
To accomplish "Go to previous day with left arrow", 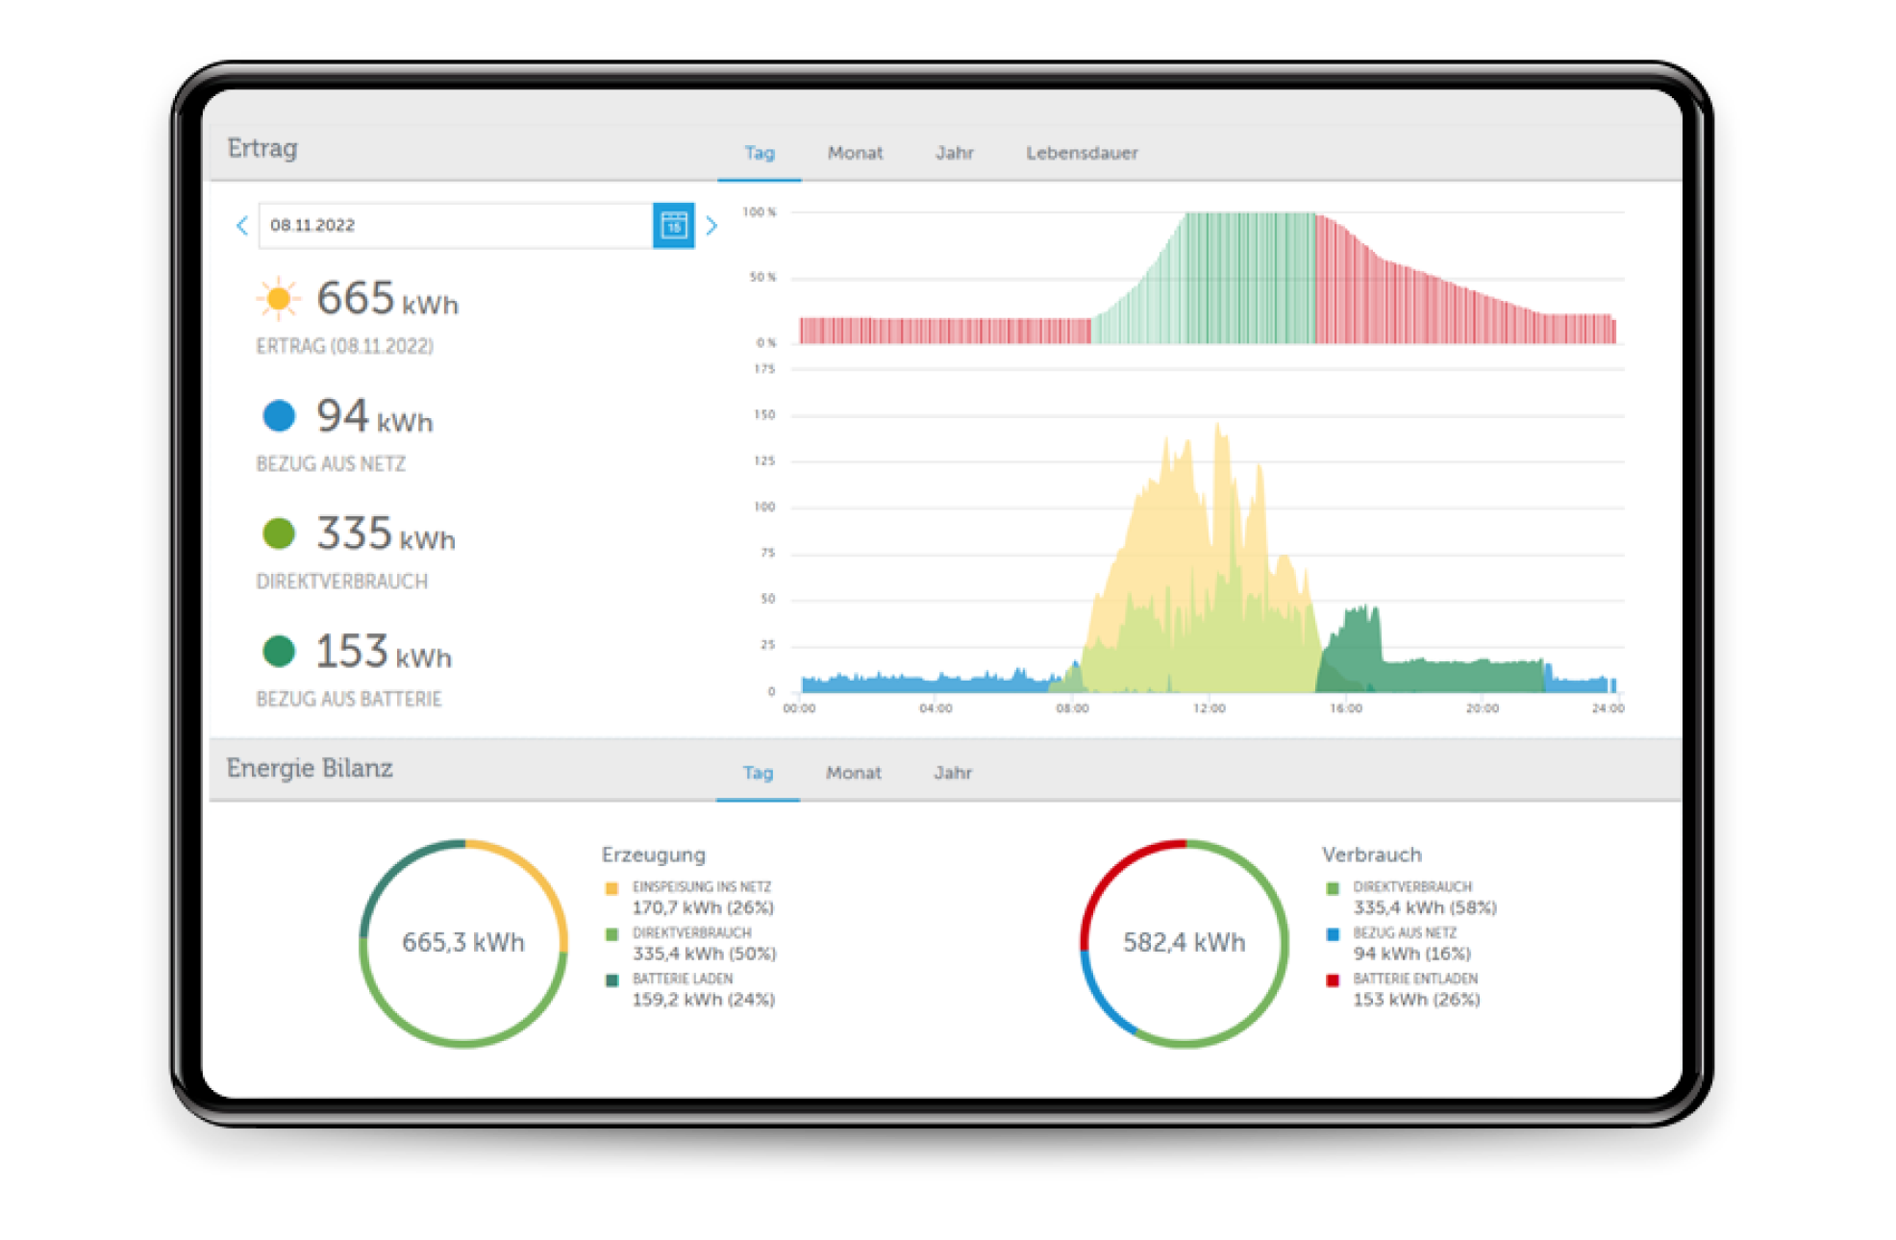I will [242, 226].
